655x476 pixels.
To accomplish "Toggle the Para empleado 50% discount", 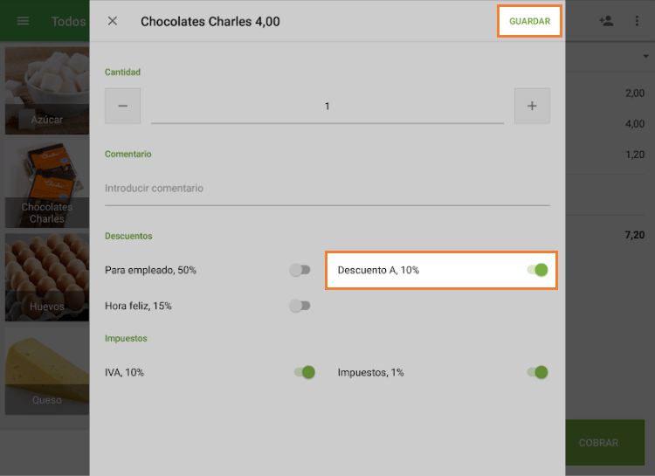I will (x=300, y=270).
